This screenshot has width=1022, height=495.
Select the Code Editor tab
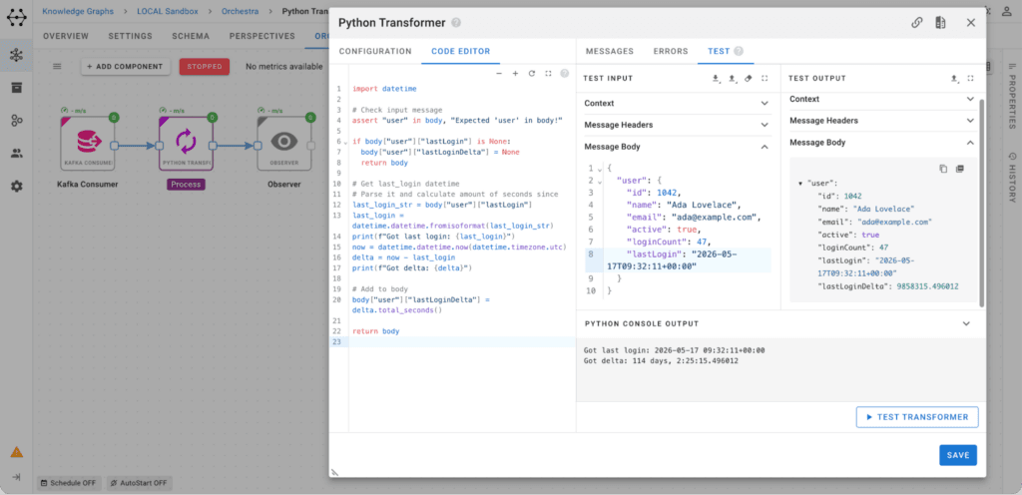(461, 52)
